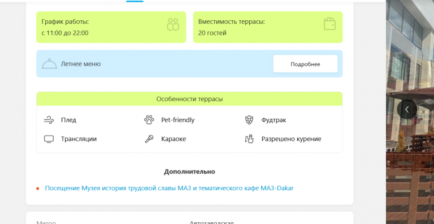Click the smoking allowed hookah icon
Image resolution: width=434 pixels, height=224 pixels.
pos(249,139)
